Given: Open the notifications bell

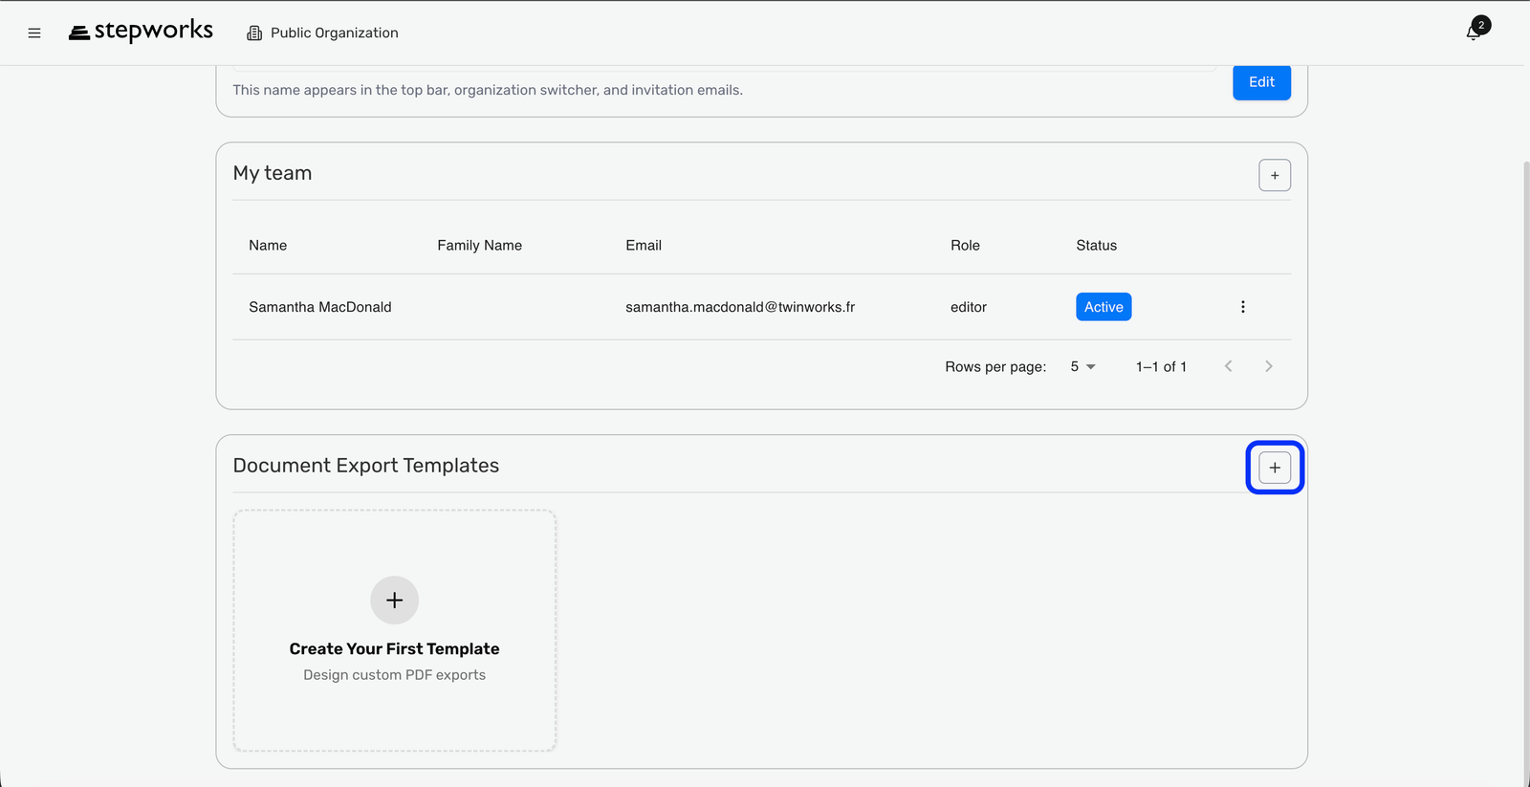Looking at the screenshot, I should 1474,33.
